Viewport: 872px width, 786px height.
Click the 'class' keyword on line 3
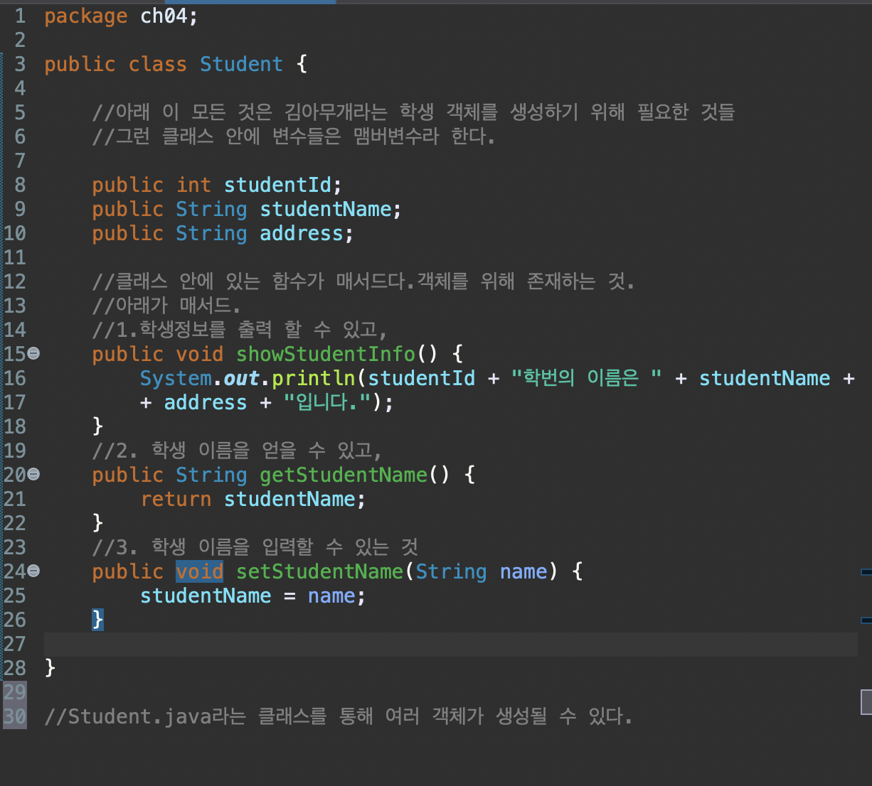coord(158,64)
